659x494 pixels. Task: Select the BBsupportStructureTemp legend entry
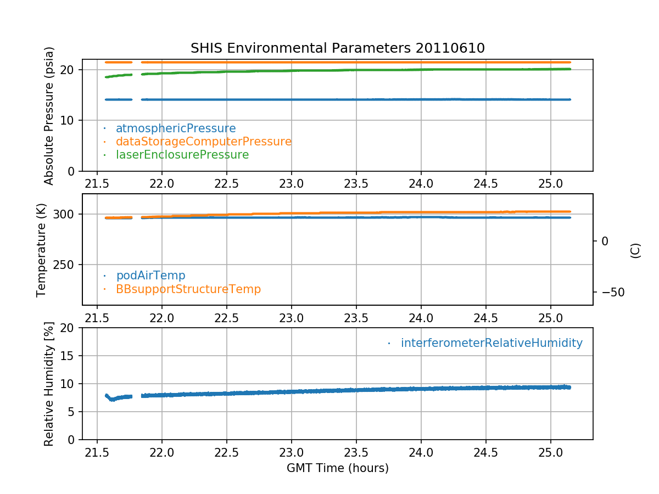pyautogui.click(x=188, y=289)
